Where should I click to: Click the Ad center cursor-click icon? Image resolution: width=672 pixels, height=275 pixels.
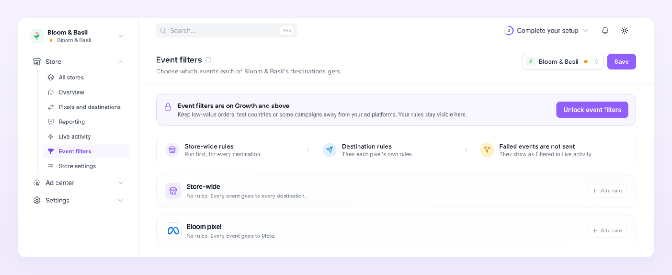tap(37, 183)
